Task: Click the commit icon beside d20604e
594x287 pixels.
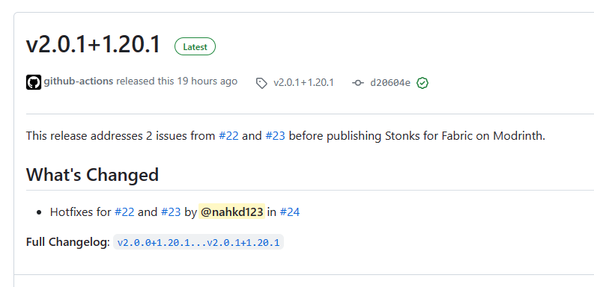Action: pos(358,83)
